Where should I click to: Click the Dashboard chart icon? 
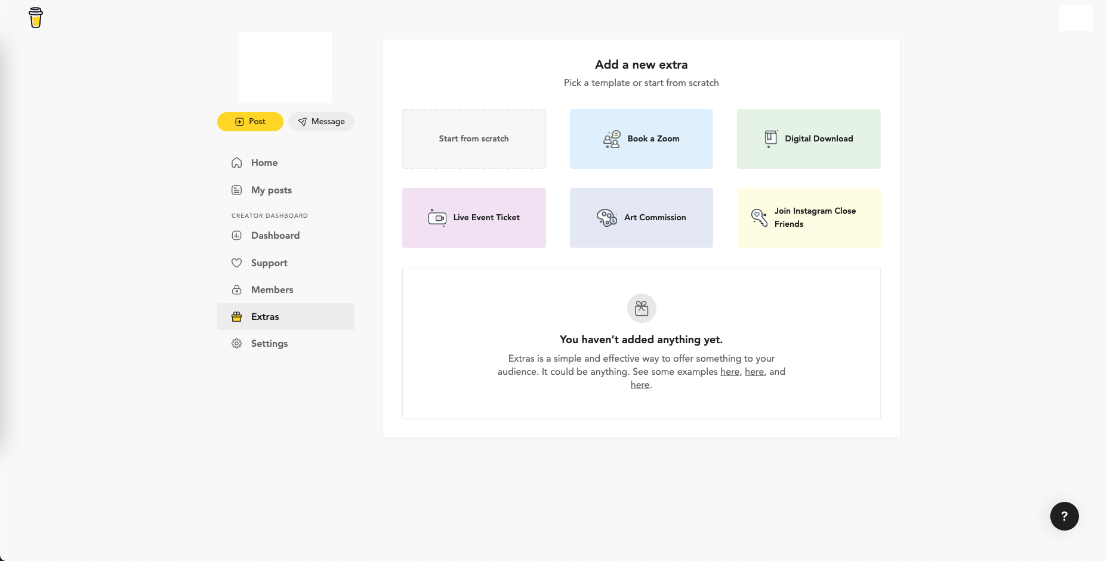pos(237,235)
